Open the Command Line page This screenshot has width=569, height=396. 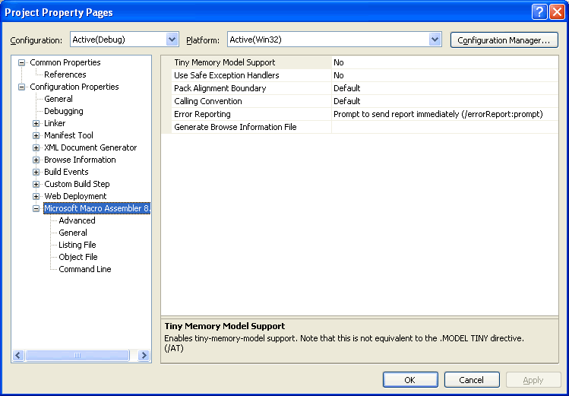click(x=85, y=269)
